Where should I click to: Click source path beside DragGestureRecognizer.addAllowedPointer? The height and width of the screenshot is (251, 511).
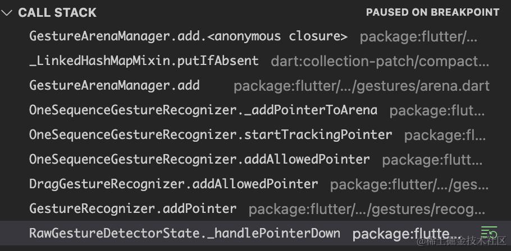point(409,185)
